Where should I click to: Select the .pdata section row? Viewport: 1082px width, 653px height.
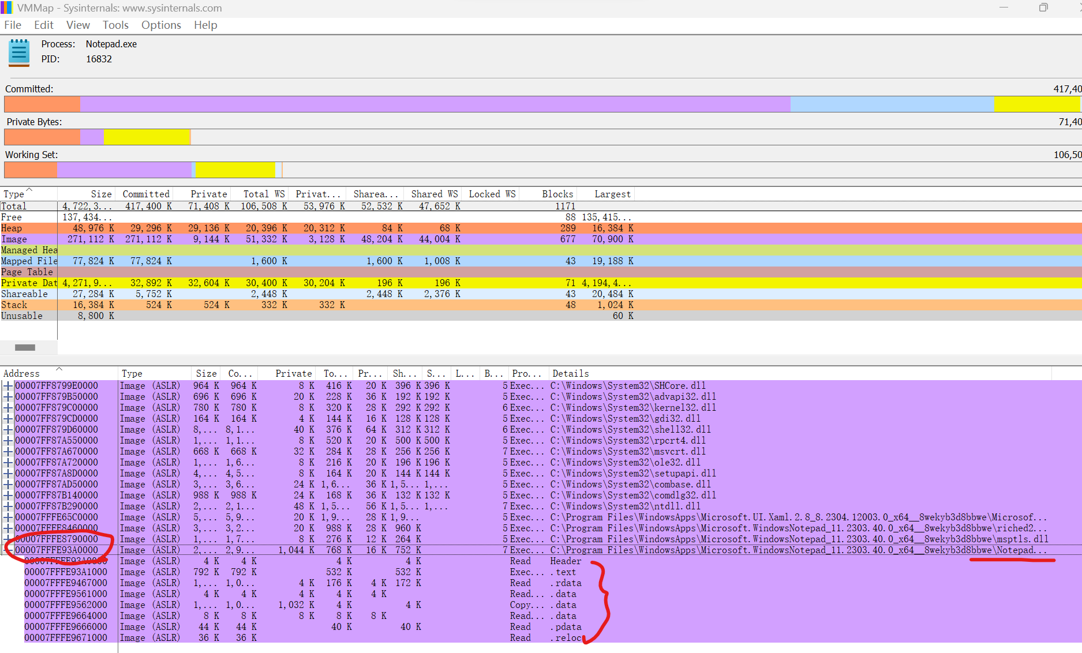[541, 626]
